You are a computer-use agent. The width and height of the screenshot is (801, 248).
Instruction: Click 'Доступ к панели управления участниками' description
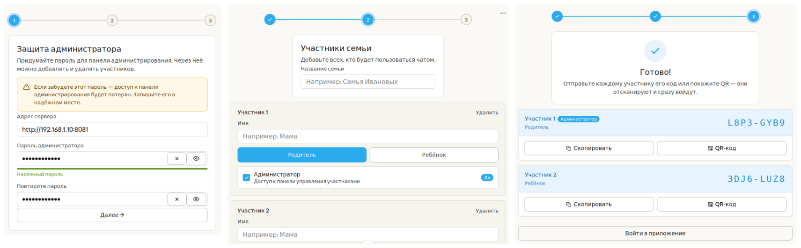(x=307, y=182)
